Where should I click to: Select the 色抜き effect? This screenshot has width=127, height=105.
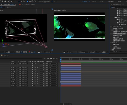[117, 37]
